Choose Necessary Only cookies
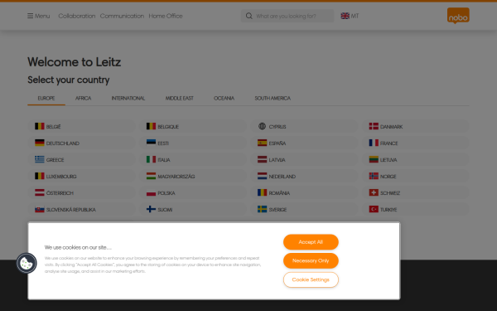The image size is (497, 311). coord(311,261)
